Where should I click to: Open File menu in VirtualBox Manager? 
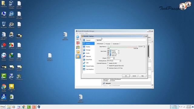pos(77,33)
